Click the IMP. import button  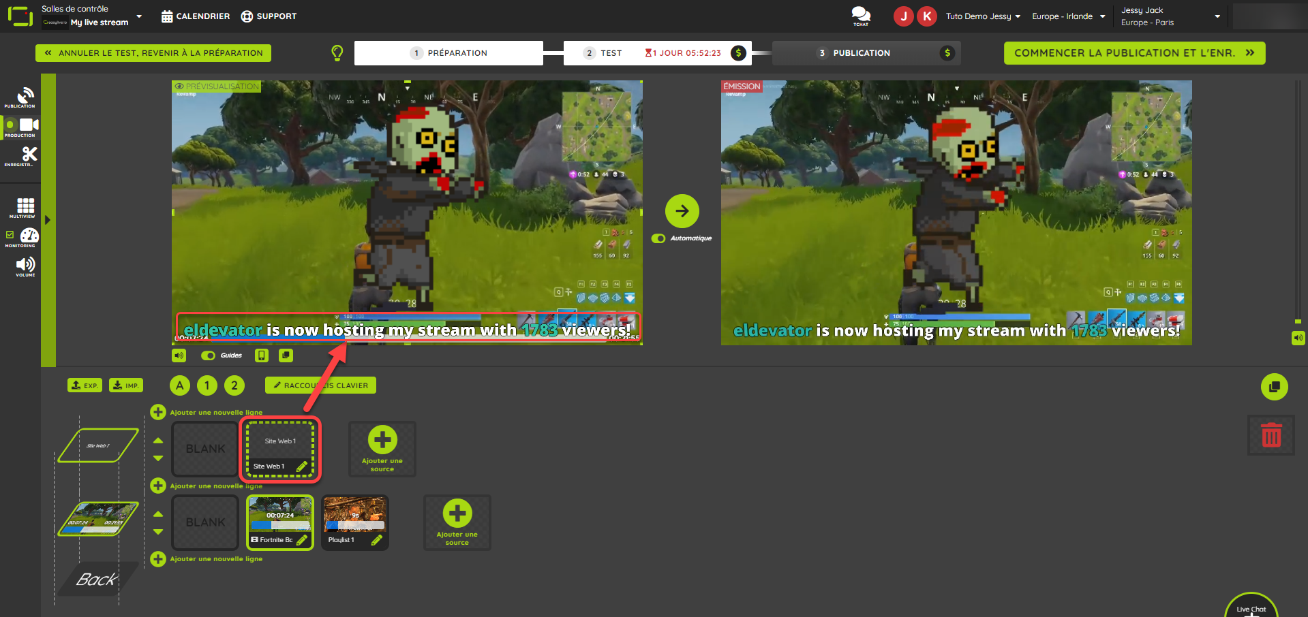(x=126, y=385)
